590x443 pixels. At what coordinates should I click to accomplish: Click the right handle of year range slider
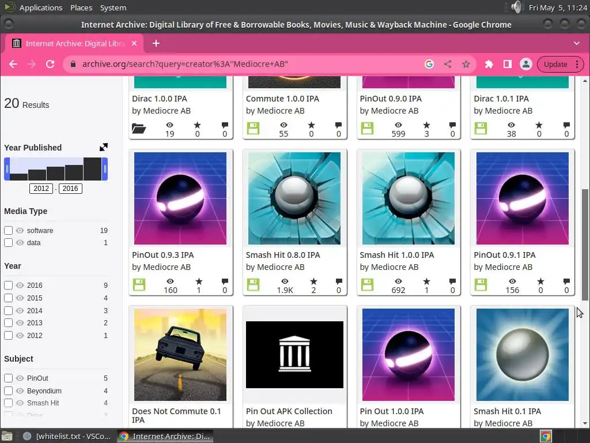pos(105,169)
